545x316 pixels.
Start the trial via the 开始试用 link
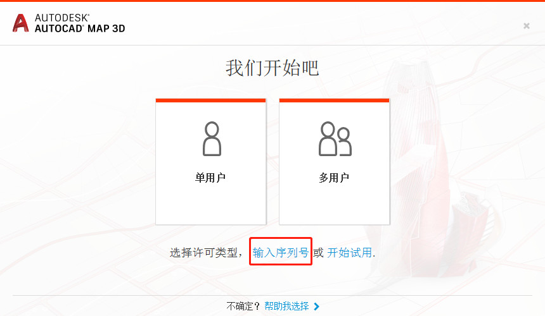tap(350, 253)
